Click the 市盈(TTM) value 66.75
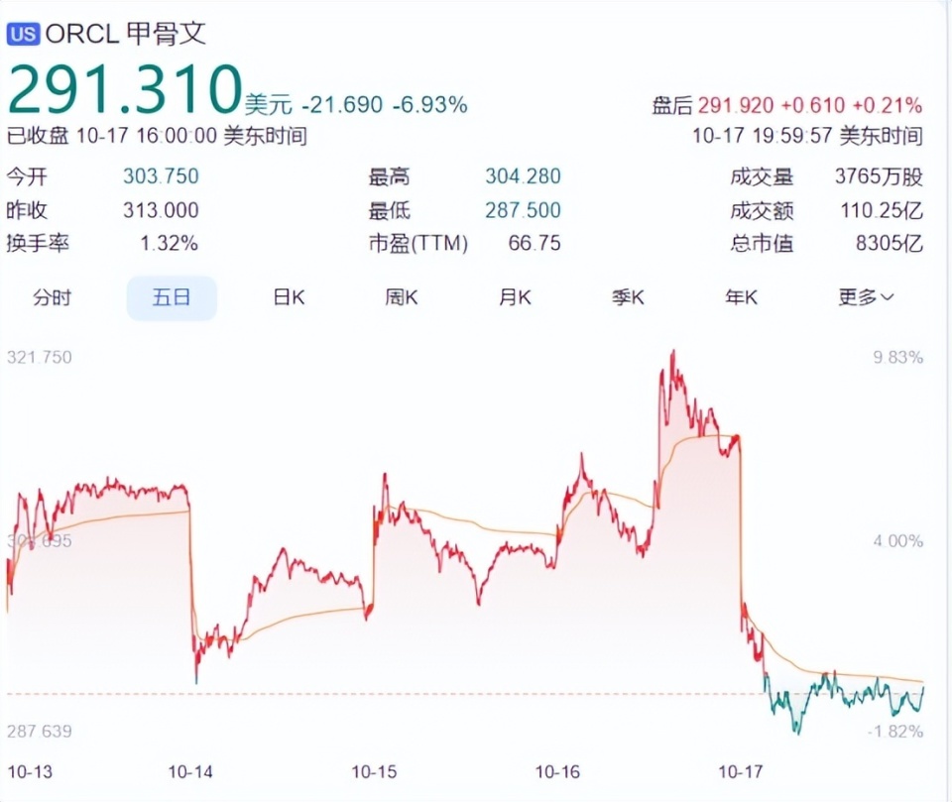 click(x=535, y=242)
